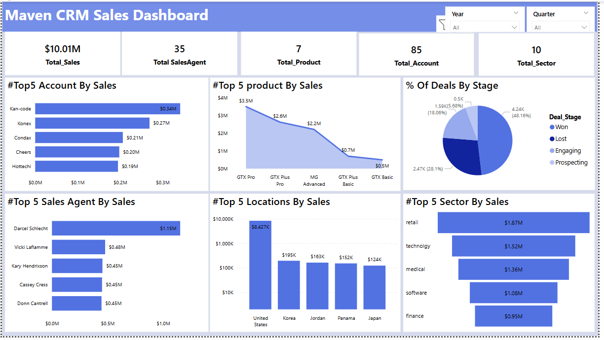Click the chevron next to Year header
604x340 pixels.
click(516, 13)
